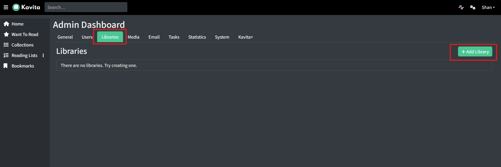Go to the Email tab
Screen dimensions: 501x167
click(x=154, y=37)
